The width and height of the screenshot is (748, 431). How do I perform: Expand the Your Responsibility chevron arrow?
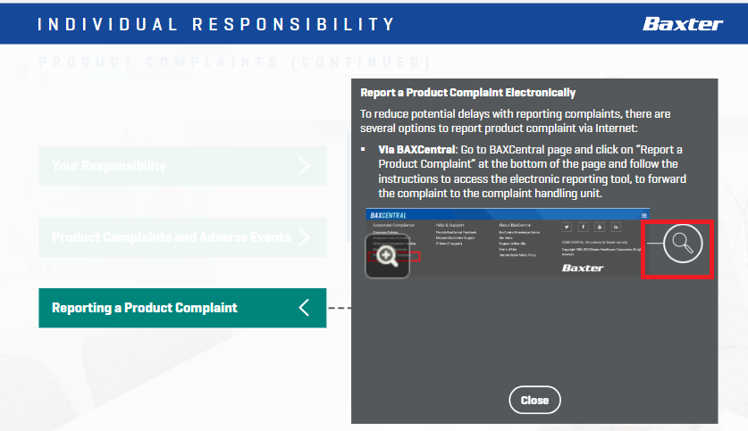[x=305, y=166]
